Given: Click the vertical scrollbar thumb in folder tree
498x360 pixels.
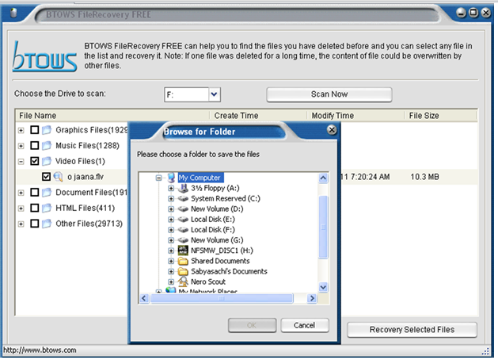Looking at the screenshot, I should coord(323,227).
